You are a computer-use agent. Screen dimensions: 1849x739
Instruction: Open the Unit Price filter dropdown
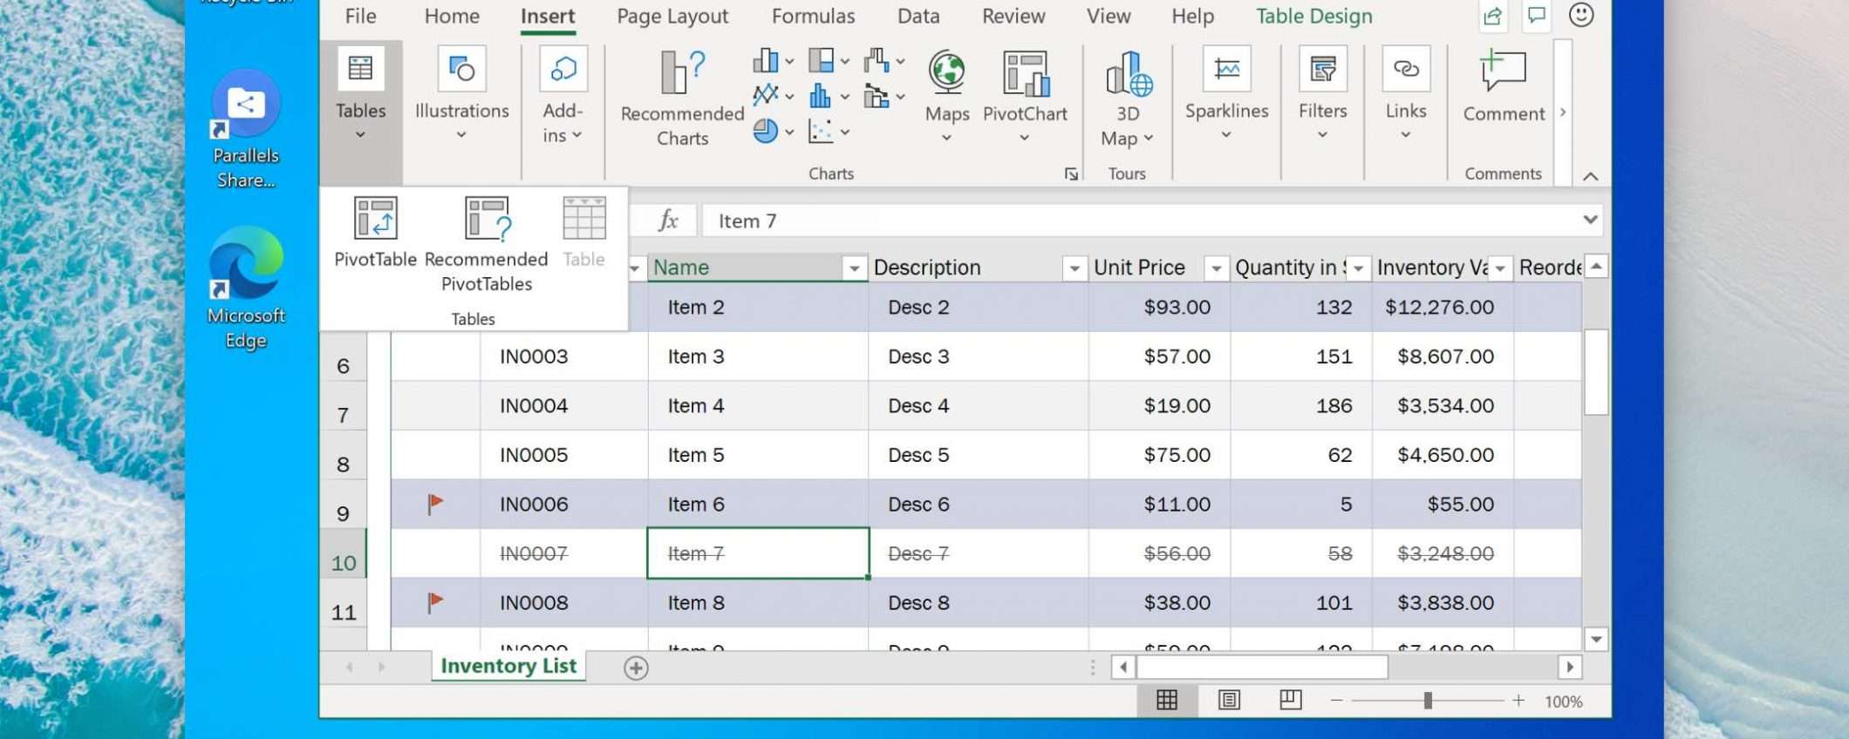click(1216, 268)
